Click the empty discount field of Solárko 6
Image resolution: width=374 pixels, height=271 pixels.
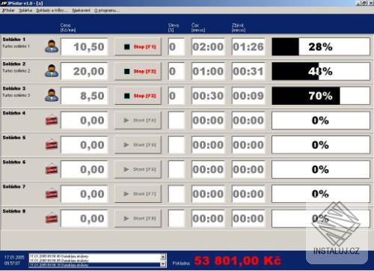(176, 169)
